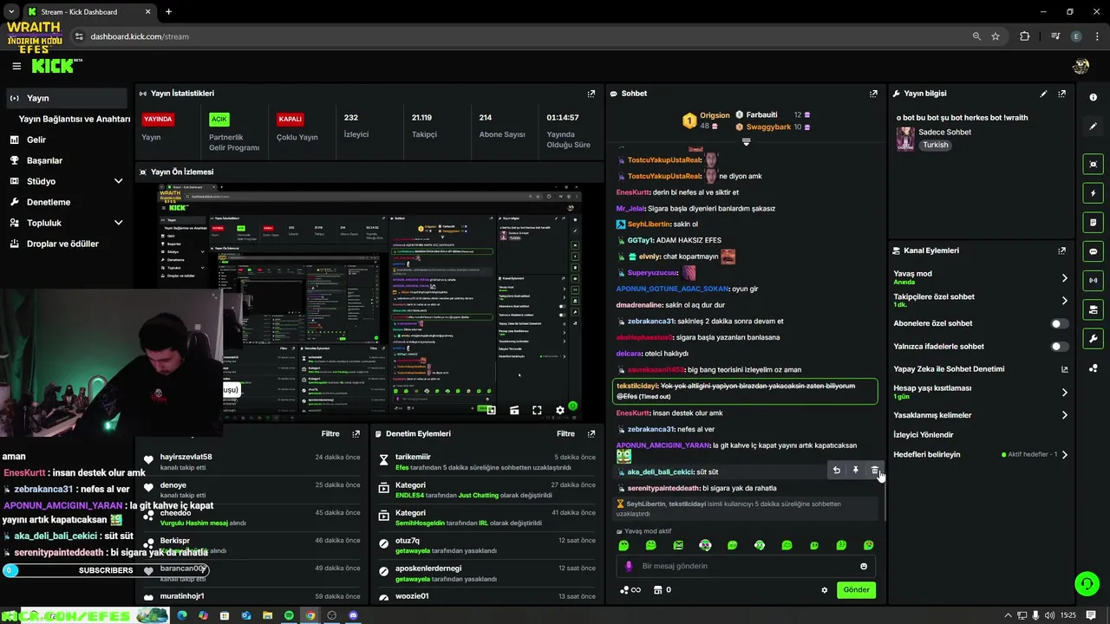Image resolution: width=1110 pixels, height=624 pixels.
Task: Open browser extensions puzzle icon
Action: [x=1025, y=36]
